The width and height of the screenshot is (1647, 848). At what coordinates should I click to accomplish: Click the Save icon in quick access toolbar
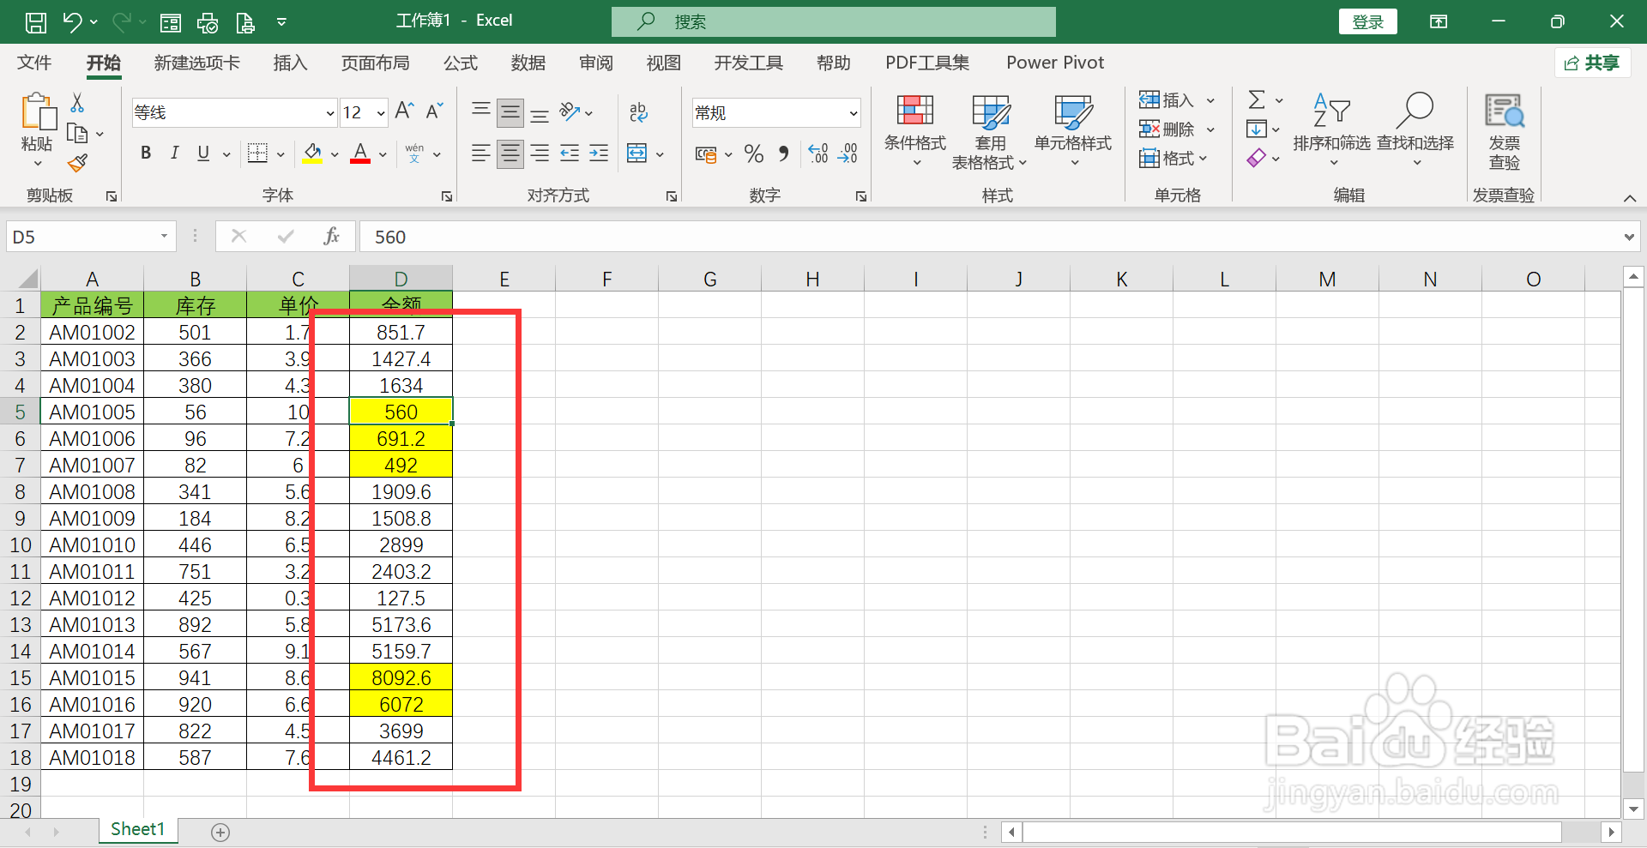click(36, 22)
